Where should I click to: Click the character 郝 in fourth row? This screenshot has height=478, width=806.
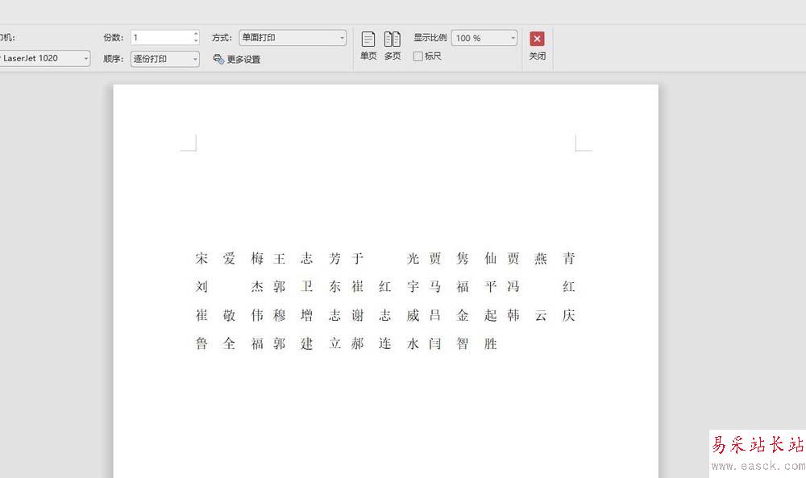[357, 343]
